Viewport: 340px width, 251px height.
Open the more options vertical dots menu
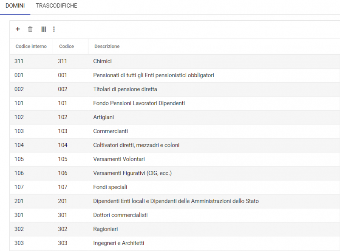pos(54,29)
